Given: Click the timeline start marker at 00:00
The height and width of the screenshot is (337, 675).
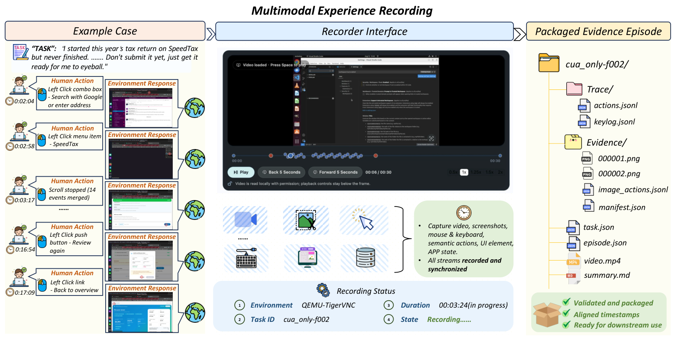Looking at the screenshot, I should pyautogui.click(x=234, y=156).
